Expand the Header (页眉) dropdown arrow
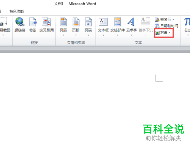This screenshot has height=146, width=190. [63, 35]
